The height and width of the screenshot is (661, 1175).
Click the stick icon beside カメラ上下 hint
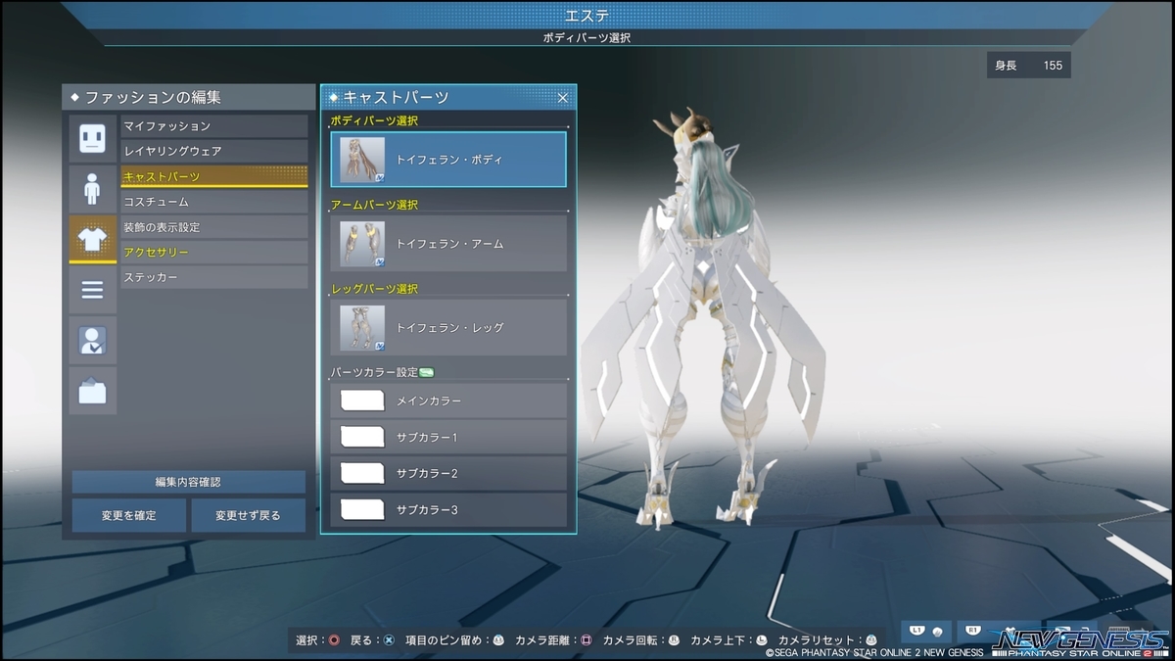click(x=762, y=640)
